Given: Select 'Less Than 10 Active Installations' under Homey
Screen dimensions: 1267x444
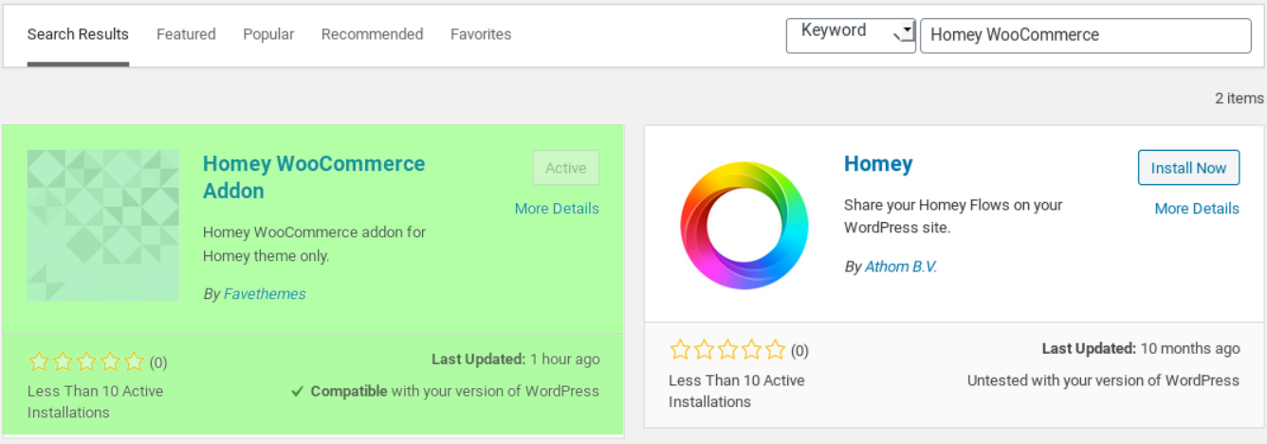Looking at the screenshot, I should click(737, 391).
